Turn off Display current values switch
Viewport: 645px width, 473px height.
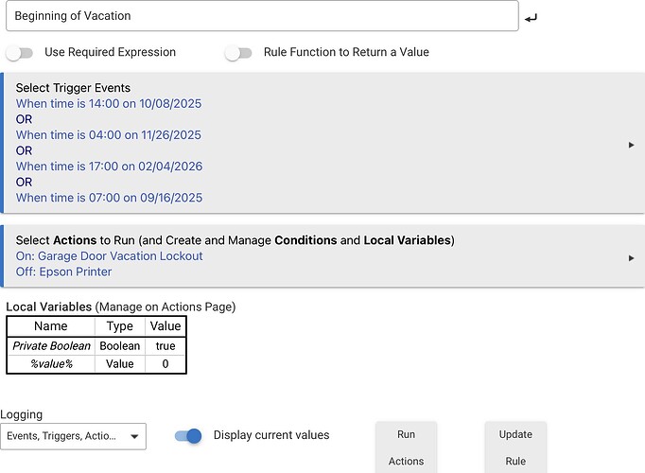188,435
